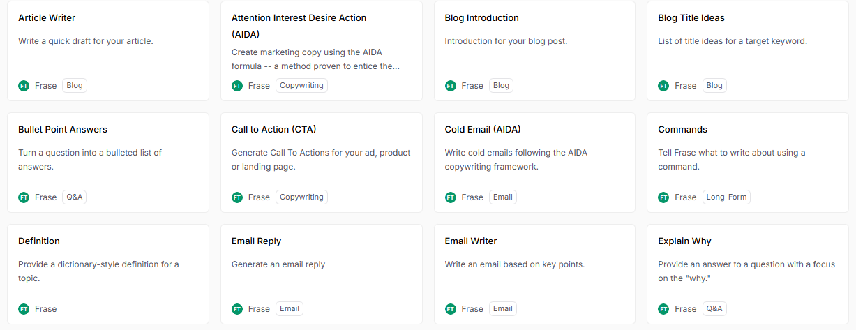Open the Bullet Point Answers template
The image size is (856, 330).
click(x=108, y=163)
